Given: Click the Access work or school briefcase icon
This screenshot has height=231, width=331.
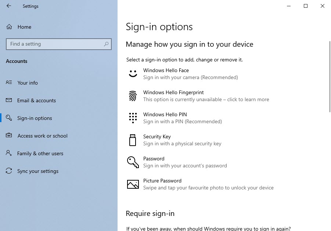Looking at the screenshot, I should pos(9,135).
